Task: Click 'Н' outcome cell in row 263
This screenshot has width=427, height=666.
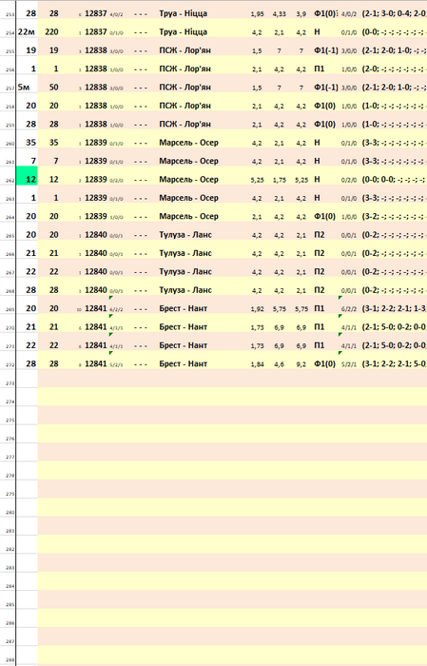Action: (x=317, y=198)
